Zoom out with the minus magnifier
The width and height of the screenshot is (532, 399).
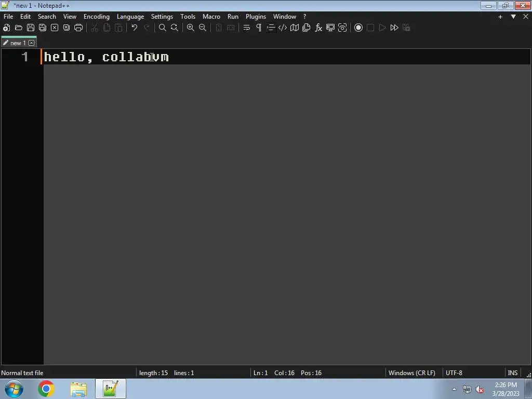[203, 28]
